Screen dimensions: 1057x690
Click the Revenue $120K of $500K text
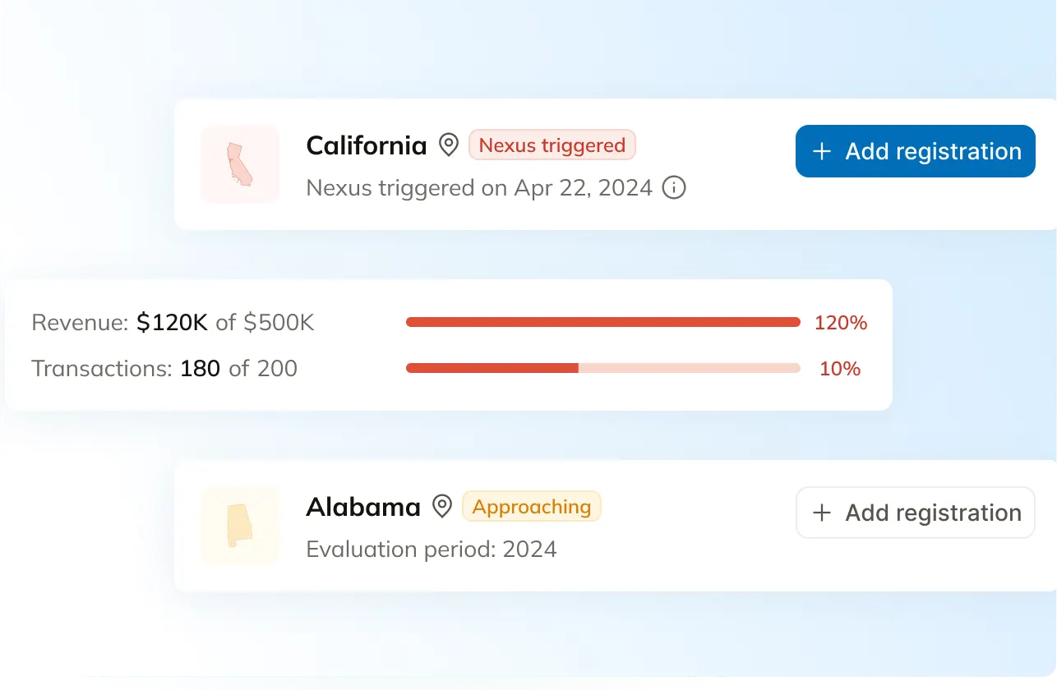[x=173, y=323]
